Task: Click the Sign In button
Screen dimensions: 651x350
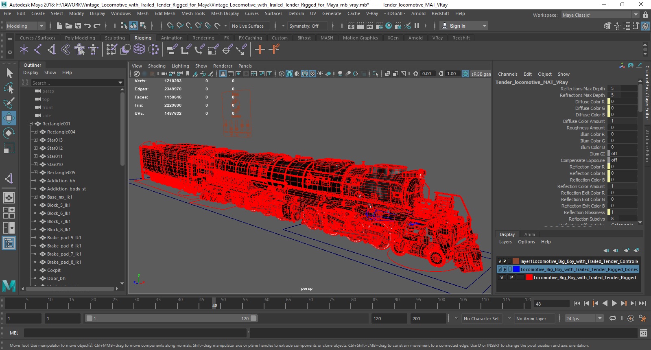Action: tap(464, 26)
